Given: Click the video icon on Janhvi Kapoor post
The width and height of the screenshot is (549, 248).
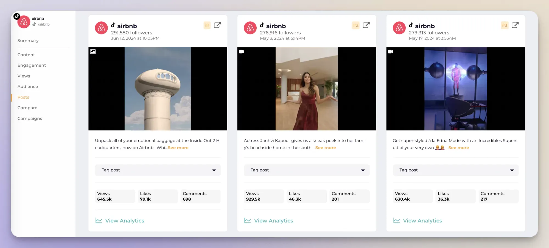Looking at the screenshot, I should tap(242, 52).
